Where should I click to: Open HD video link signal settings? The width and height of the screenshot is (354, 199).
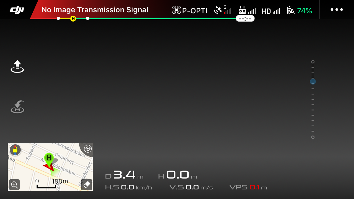[271, 11]
